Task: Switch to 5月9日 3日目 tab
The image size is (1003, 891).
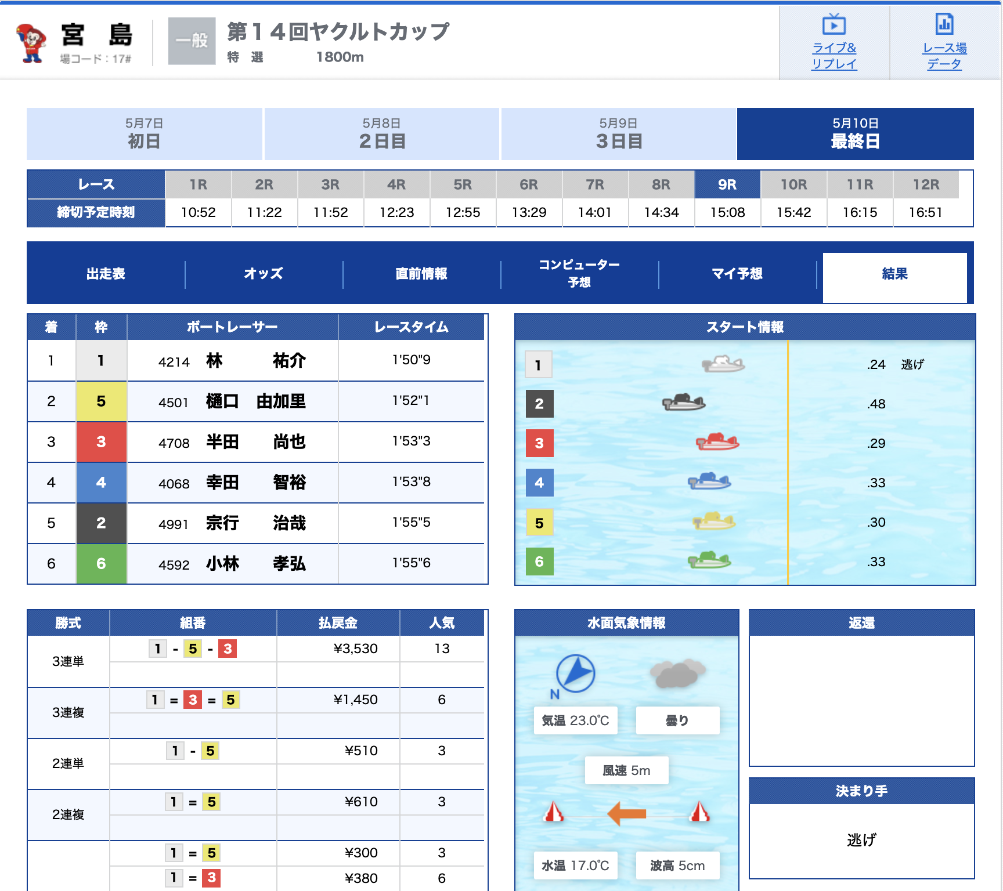Action: click(x=619, y=134)
